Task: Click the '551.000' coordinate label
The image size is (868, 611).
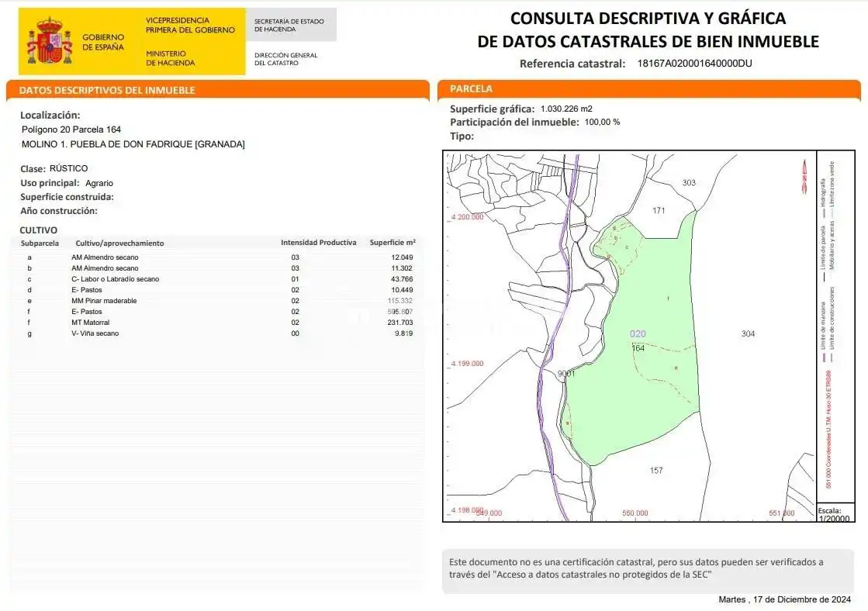Action: coord(782,513)
